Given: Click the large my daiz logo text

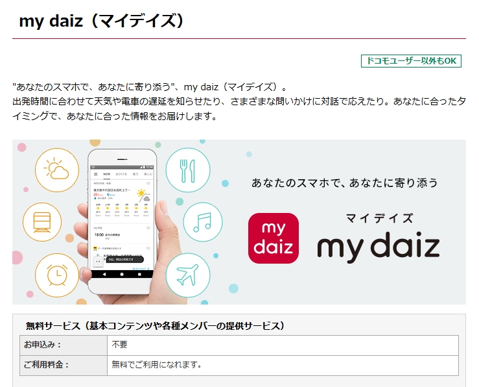Looking at the screenshot, I should pos(379,247).
